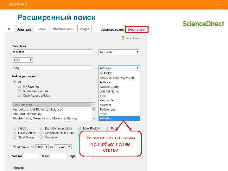Select Specific Author option
The image size is (228, 171).
pos(119,87)
